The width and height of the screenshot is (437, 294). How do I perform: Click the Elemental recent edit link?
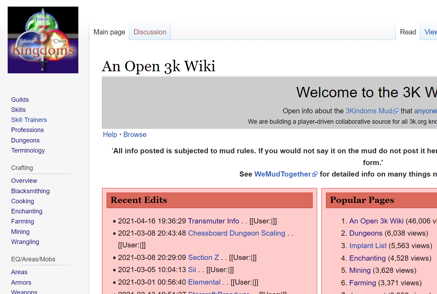[x=204, y=282]
